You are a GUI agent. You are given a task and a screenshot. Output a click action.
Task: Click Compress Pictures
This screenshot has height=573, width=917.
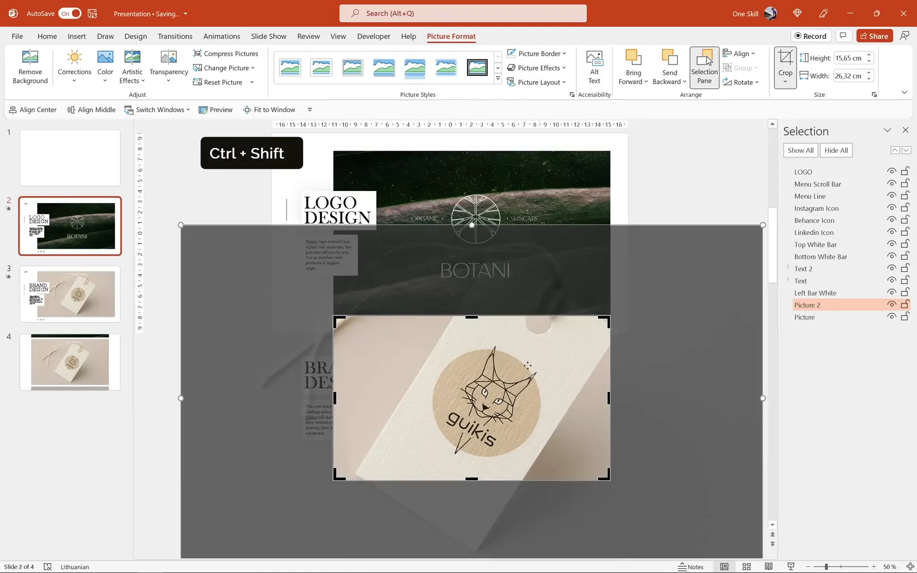226,54
